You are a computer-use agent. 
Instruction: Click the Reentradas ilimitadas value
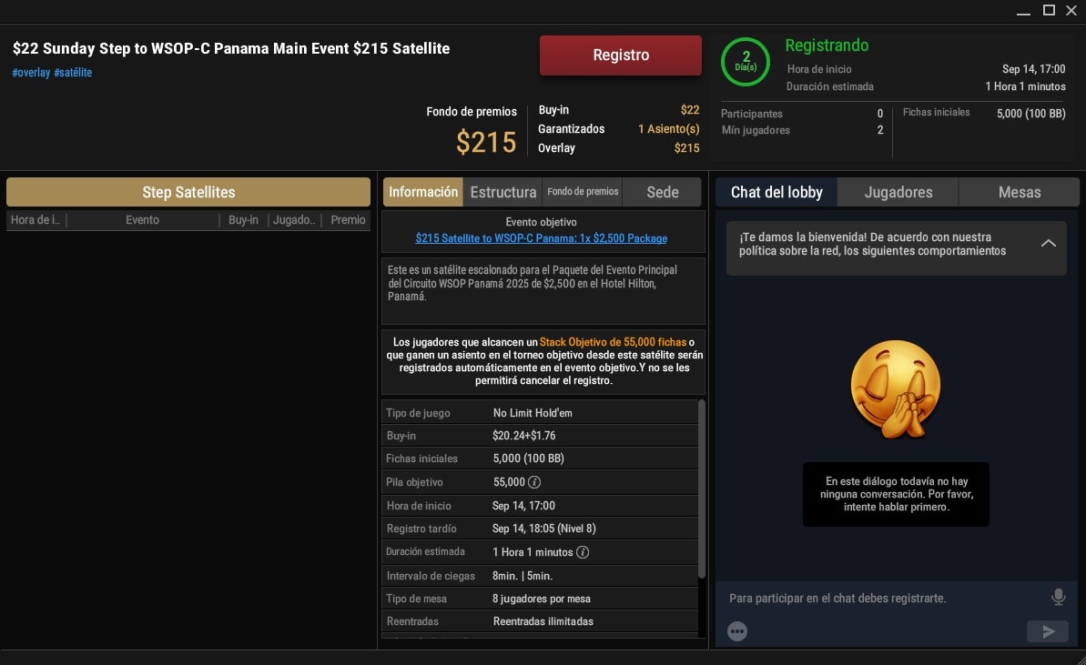(543, 621)
